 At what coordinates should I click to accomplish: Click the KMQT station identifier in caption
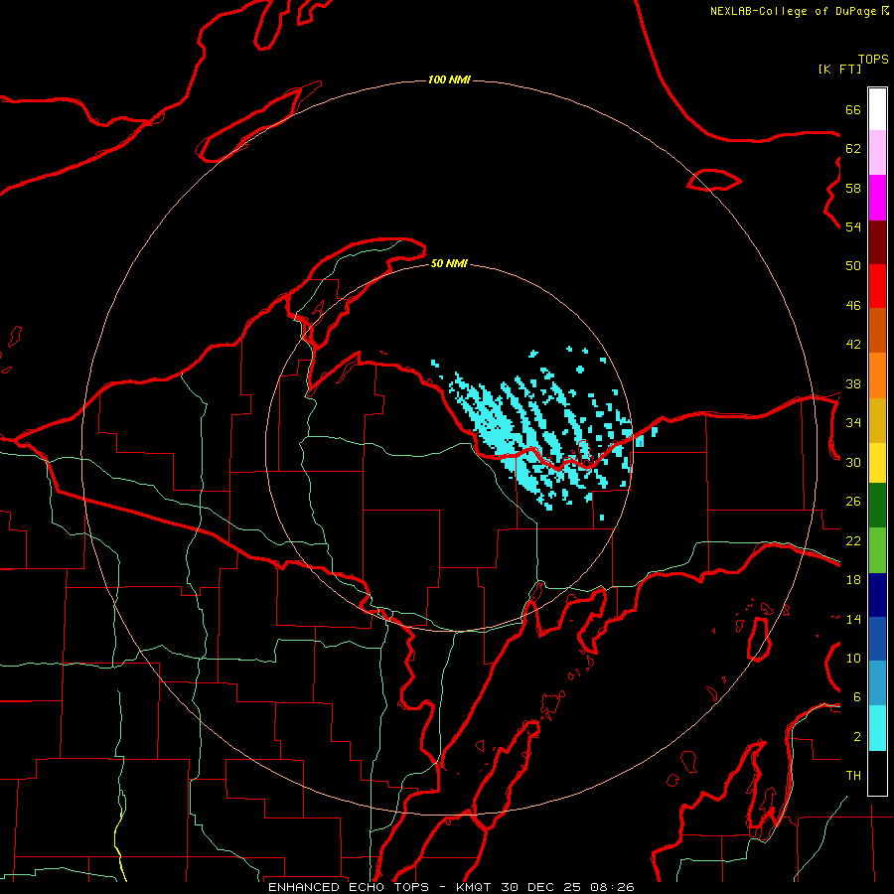[x=475, y=887]
